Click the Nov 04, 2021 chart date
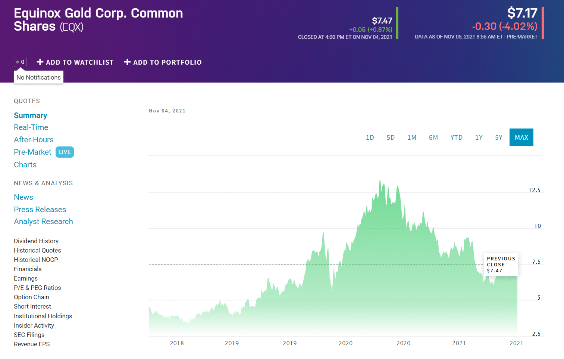This screenshot has width=564, height=359. 167,111
